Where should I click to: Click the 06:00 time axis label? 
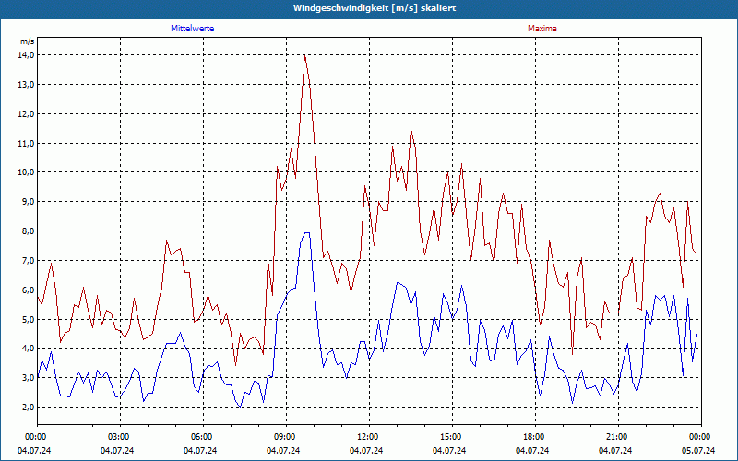pos(203,437)
